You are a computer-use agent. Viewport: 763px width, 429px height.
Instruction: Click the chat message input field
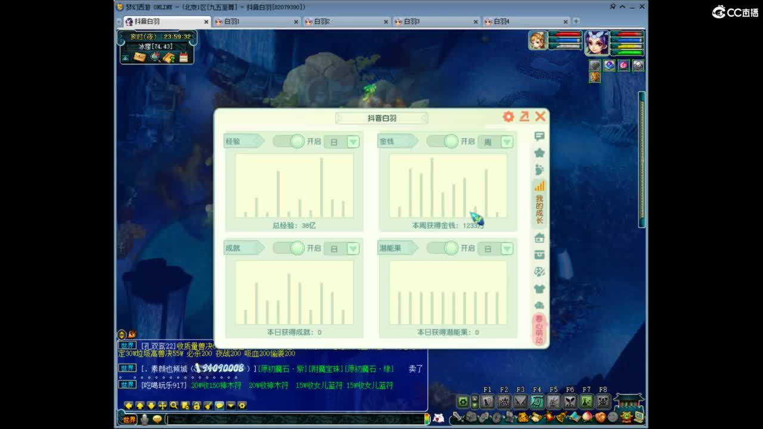(295, 419)
